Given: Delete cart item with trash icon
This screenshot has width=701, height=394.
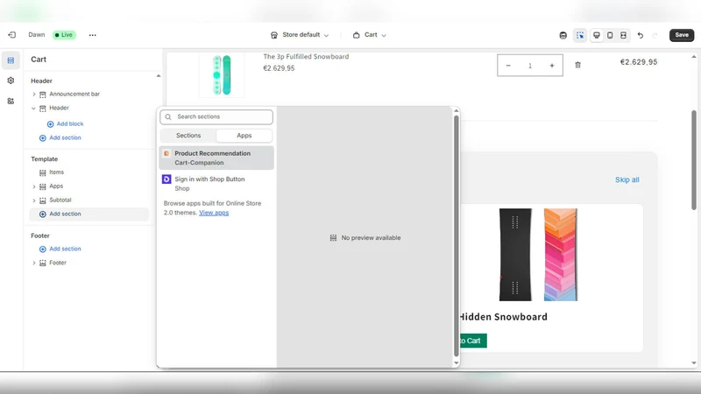Looking at the screenshot, I should point(577,65).
